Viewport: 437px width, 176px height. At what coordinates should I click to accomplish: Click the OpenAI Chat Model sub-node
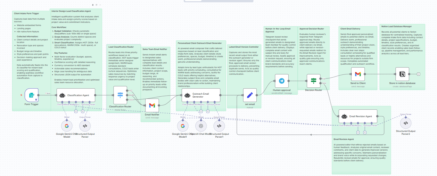(x=201, y=126)
